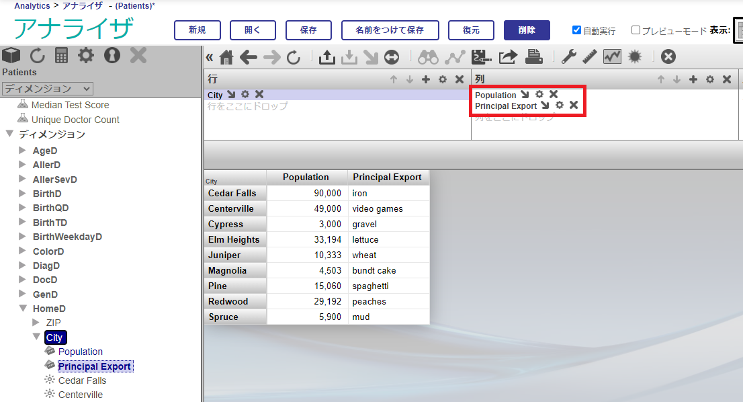743x402 pixels.
Task: Click the plus icon in 行 header
Action: [x=426, y=79]
